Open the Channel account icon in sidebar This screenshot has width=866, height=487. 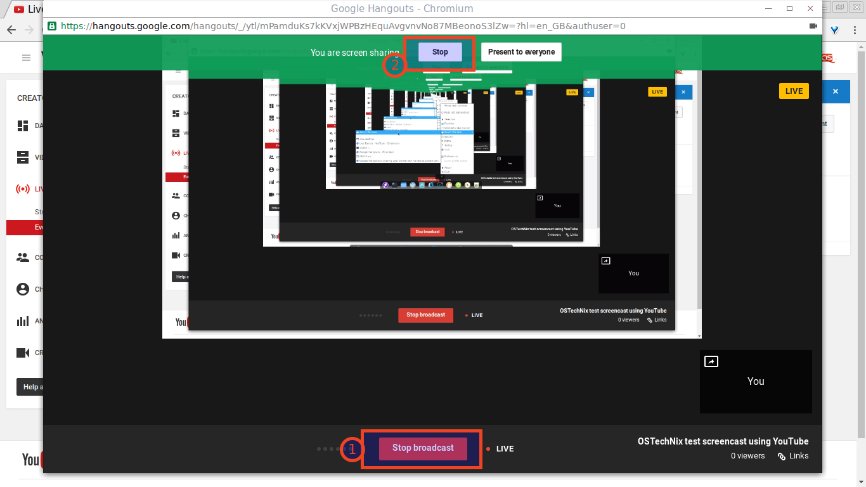[23, 289]
